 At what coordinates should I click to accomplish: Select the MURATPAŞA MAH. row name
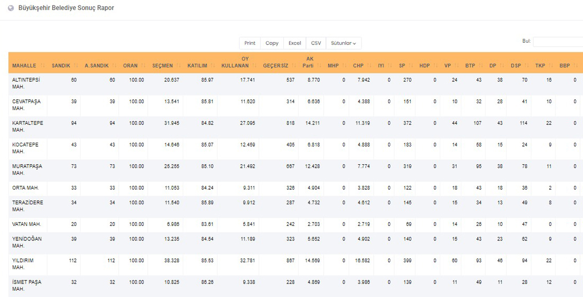click(27, 169)
